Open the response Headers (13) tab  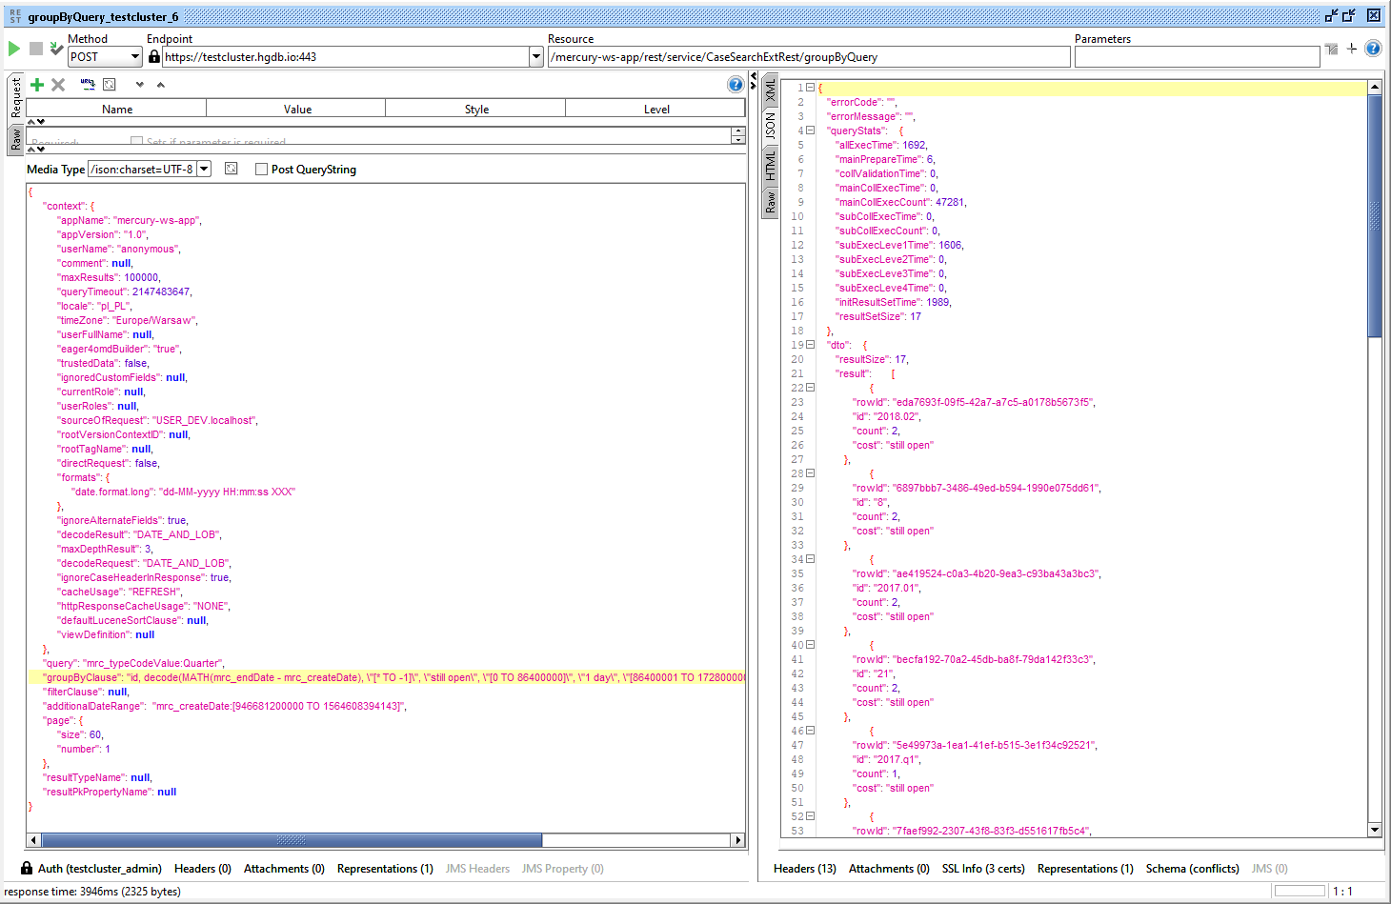pos(805,869)
